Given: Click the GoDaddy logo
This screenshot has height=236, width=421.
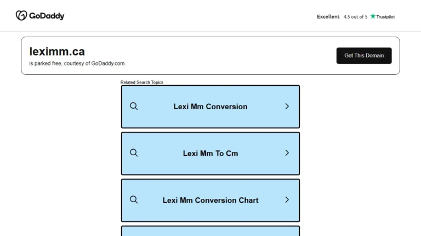Looking at the screenshot, I should coord(40,15).
